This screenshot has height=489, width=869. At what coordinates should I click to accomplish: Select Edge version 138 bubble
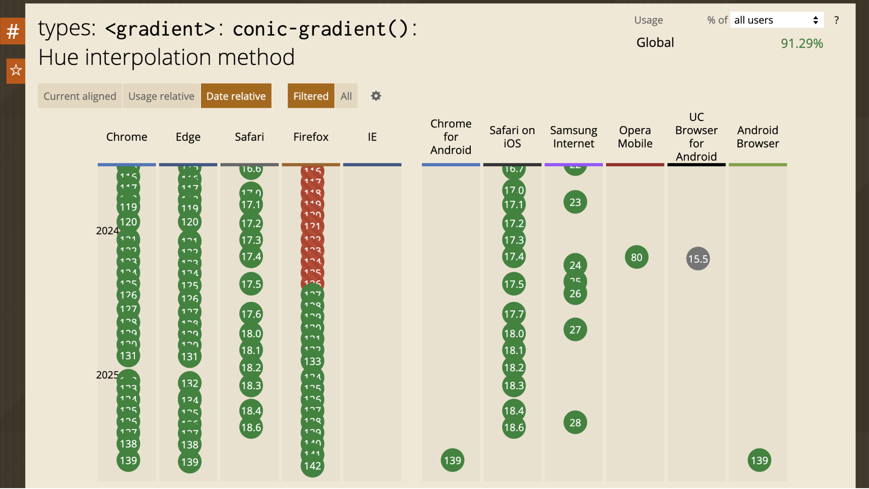pyautogui.click(x=190, y=445)
